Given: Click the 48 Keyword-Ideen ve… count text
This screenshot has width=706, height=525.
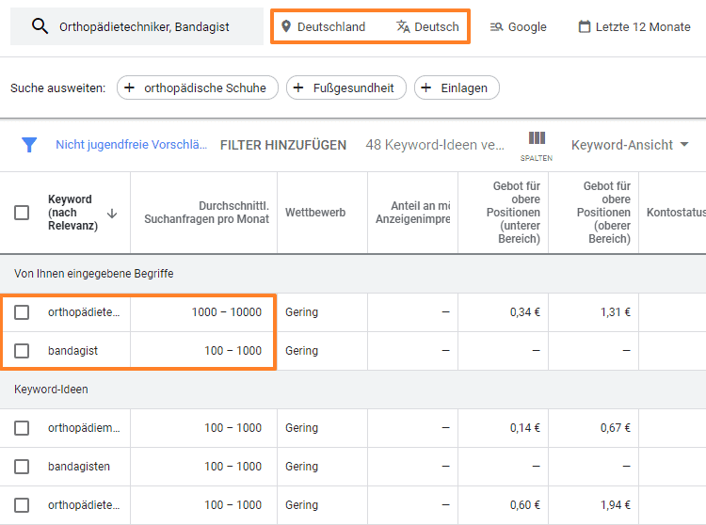Looking at the screenshot, I should point(435,145).
